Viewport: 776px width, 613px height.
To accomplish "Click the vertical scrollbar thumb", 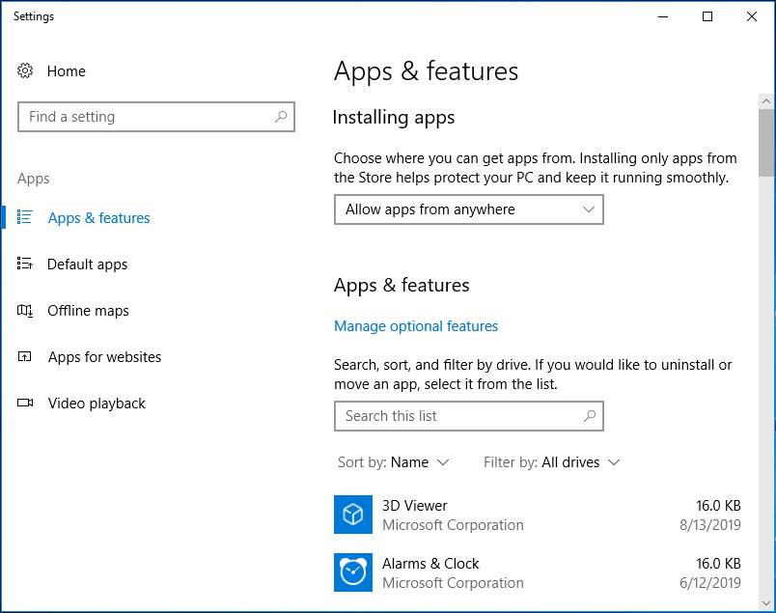I will click(766, 143).
